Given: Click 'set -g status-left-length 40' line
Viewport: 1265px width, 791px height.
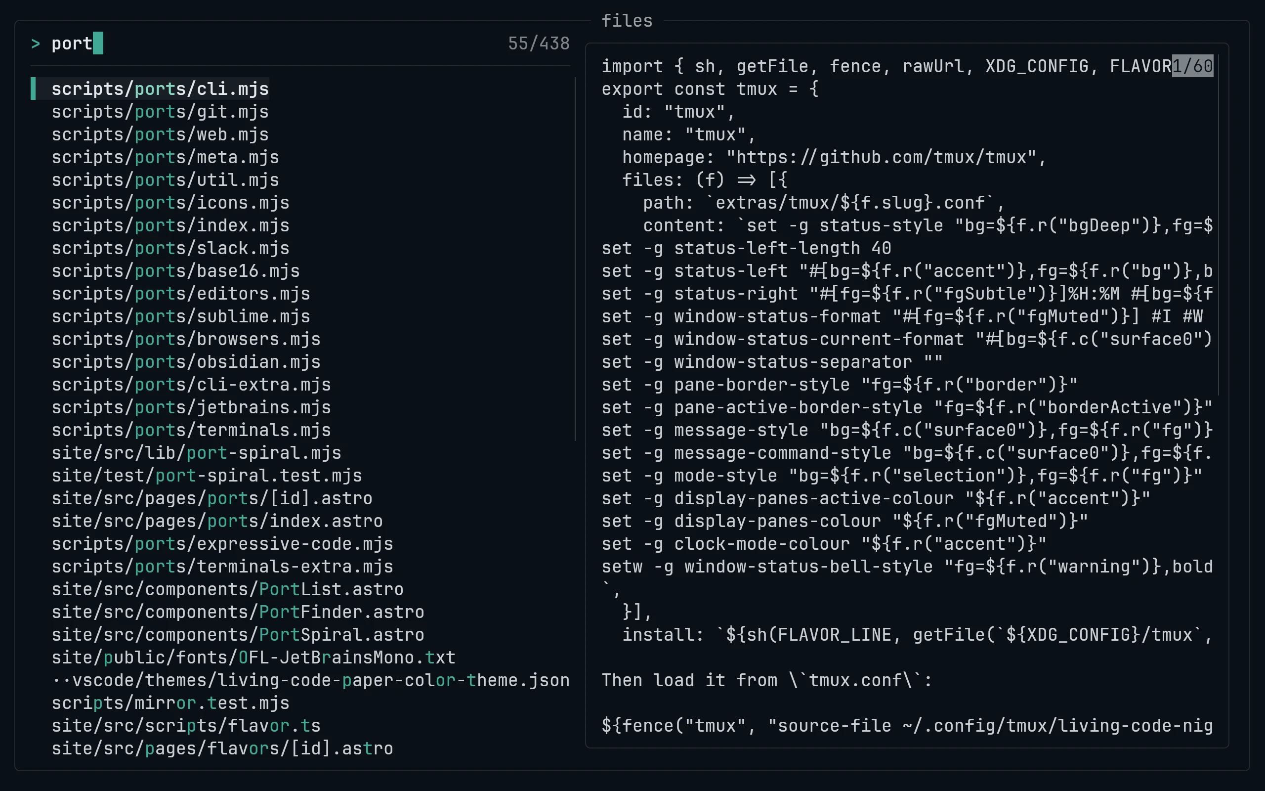Looking at the screenshot, I should [x=747, y=249].
